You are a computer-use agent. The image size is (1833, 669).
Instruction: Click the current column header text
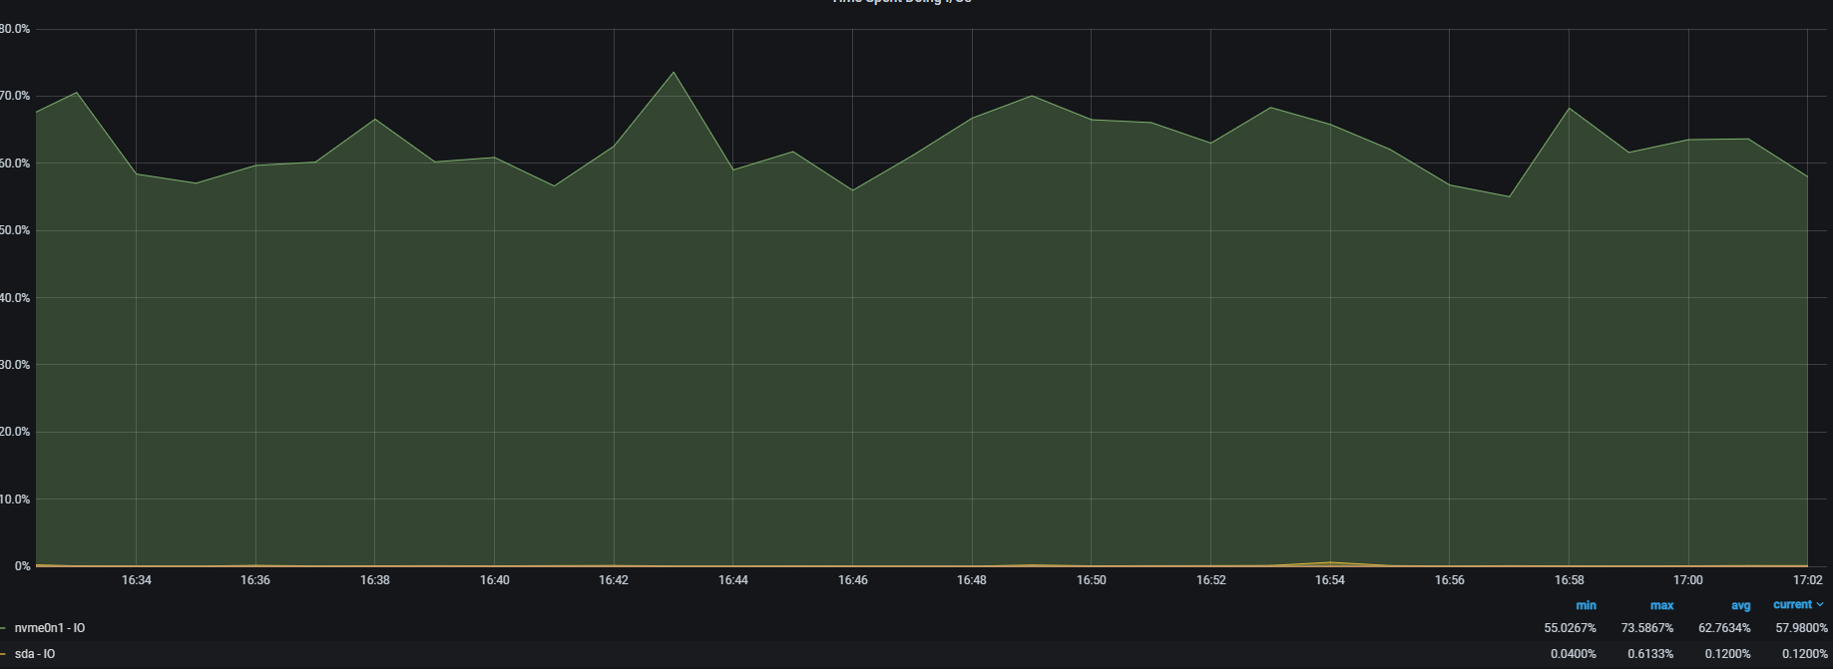tap(1792, 604)
